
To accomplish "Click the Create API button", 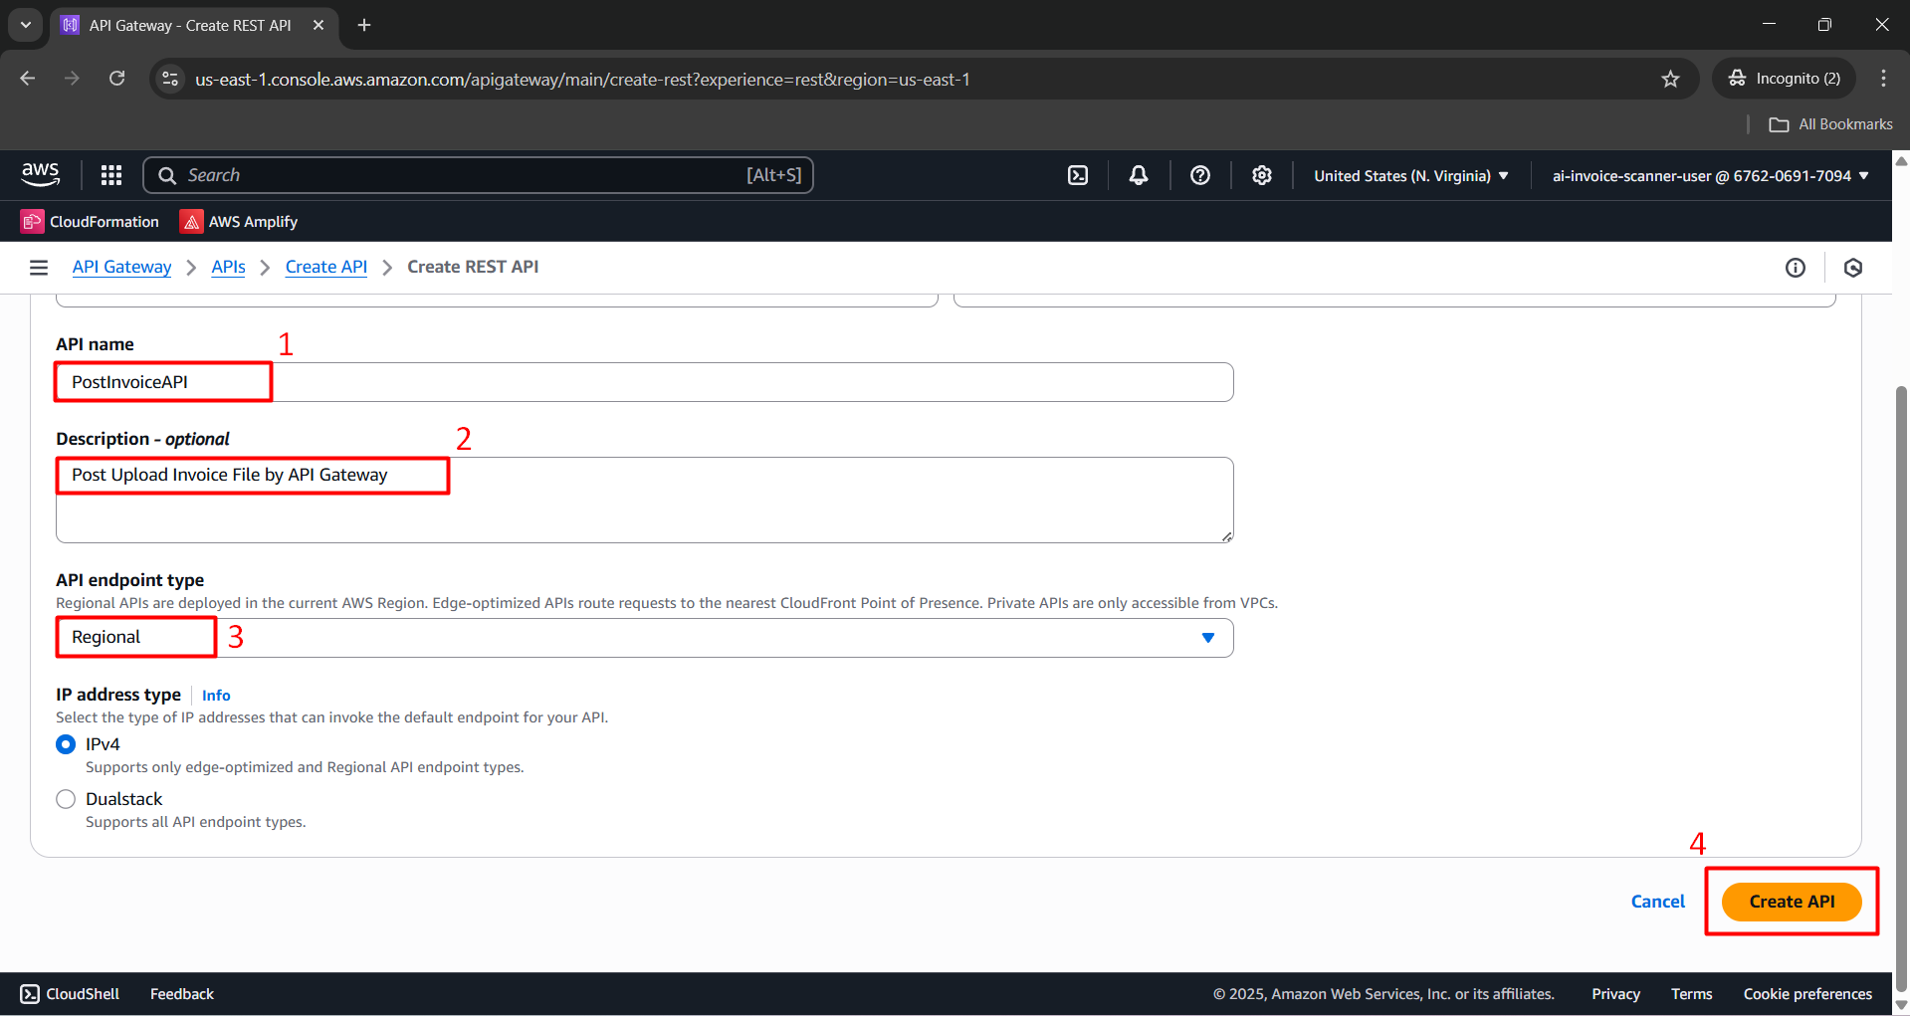I will point(1790,901).
